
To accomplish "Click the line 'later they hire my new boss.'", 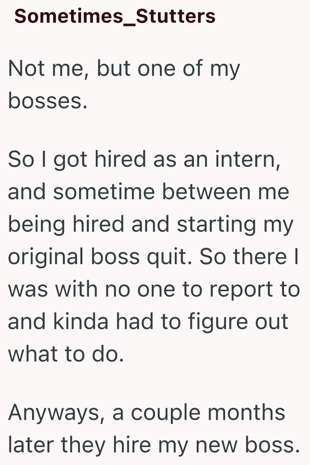I will click(x=154, y=446).
